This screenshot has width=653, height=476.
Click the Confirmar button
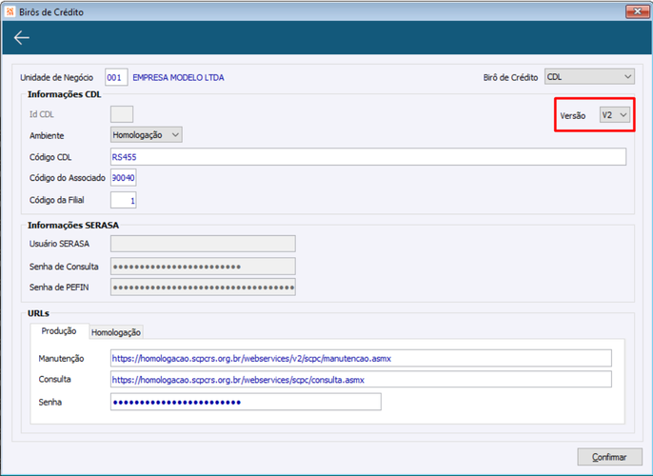609,457
